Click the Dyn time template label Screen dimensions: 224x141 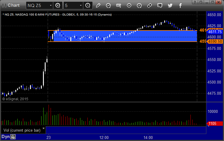point(5,137)
